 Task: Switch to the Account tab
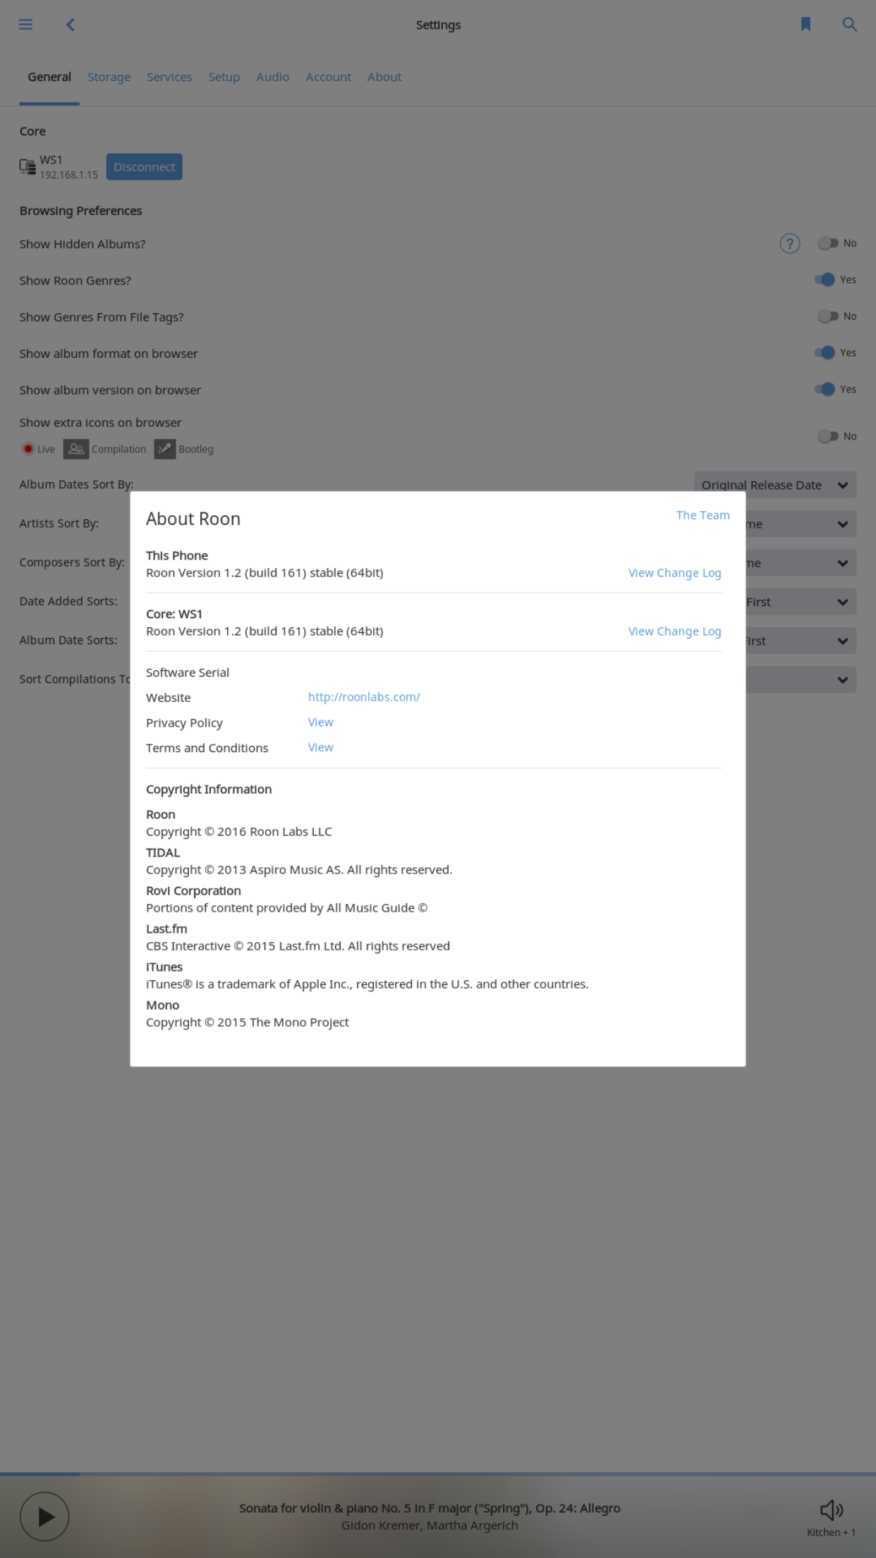pyautogui.click(x=328, y=77)
